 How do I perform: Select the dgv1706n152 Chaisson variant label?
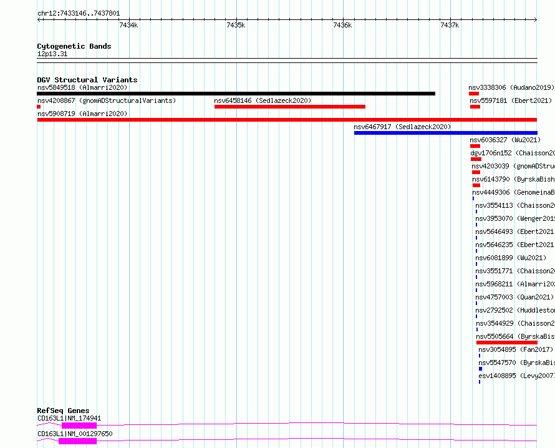coord(513,153)
